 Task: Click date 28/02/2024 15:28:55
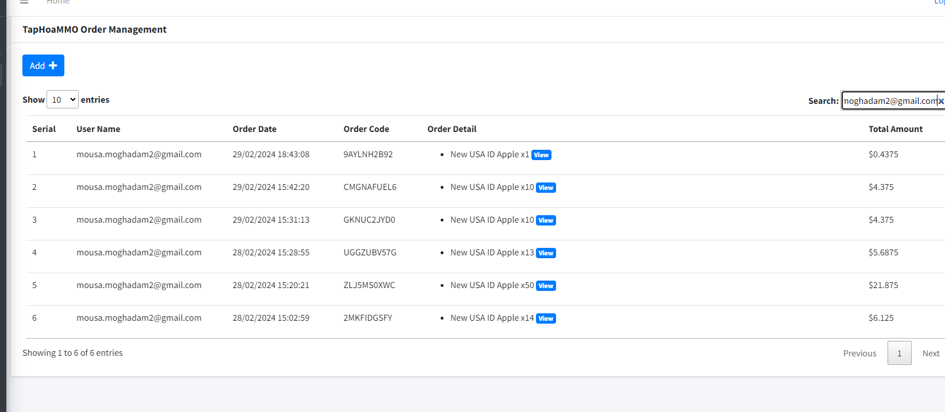pos(271,252)
